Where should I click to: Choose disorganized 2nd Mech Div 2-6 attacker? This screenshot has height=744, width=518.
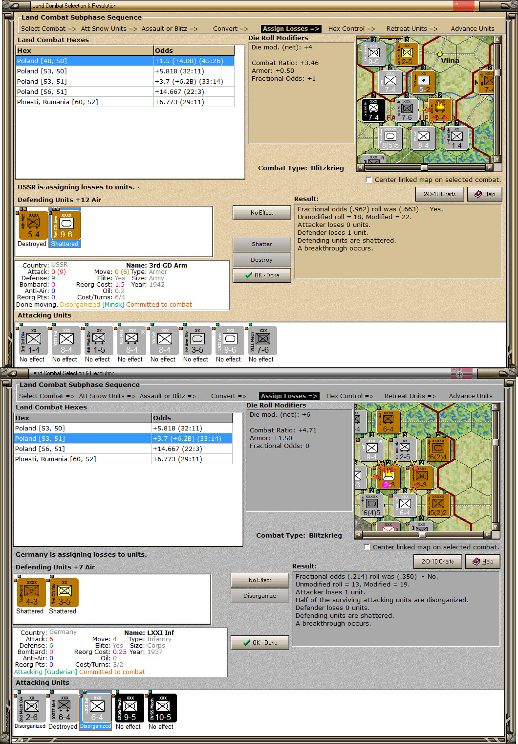(30, 708)
